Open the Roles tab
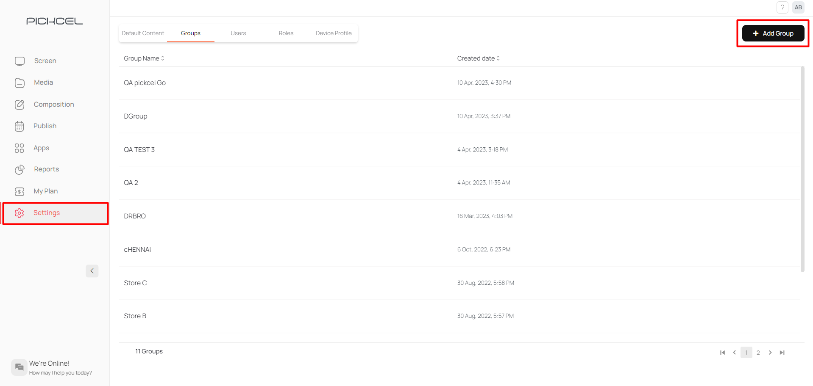 286,33
